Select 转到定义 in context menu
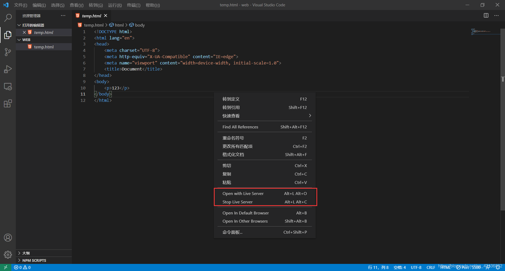505x271 pixels. pos(265,99)
